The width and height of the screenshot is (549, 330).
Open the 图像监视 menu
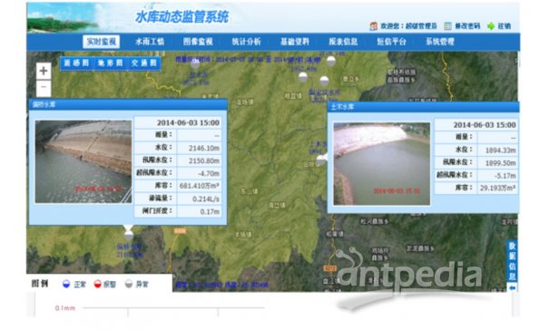point(198,42)
